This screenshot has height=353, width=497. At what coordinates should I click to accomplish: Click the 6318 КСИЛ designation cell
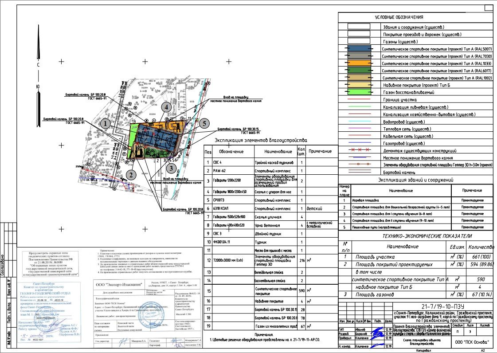click(x=233, y=208)
